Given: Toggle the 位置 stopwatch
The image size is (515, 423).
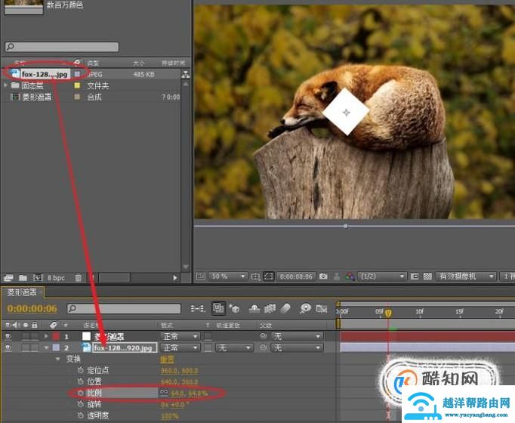Looking at the screenshot, I should point(81,381).
